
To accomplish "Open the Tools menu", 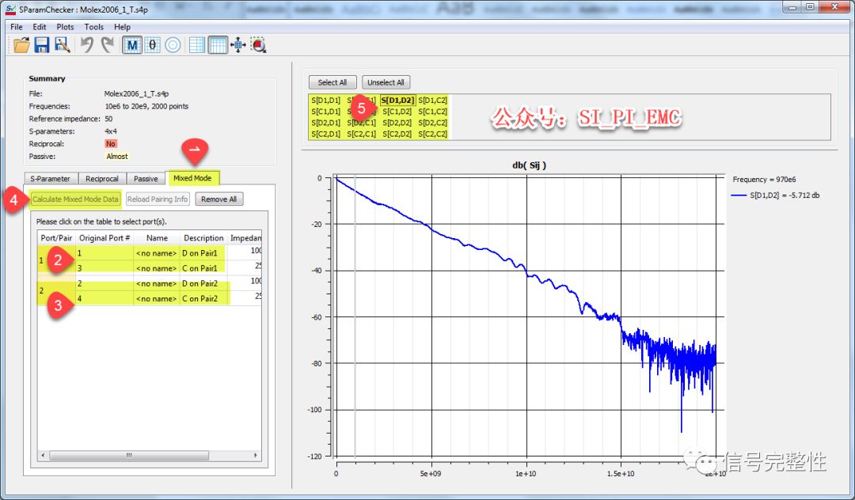I will [94, 27].
